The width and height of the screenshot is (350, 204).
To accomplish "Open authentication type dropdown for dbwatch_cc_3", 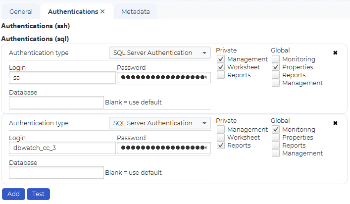I will click(159, 123).
